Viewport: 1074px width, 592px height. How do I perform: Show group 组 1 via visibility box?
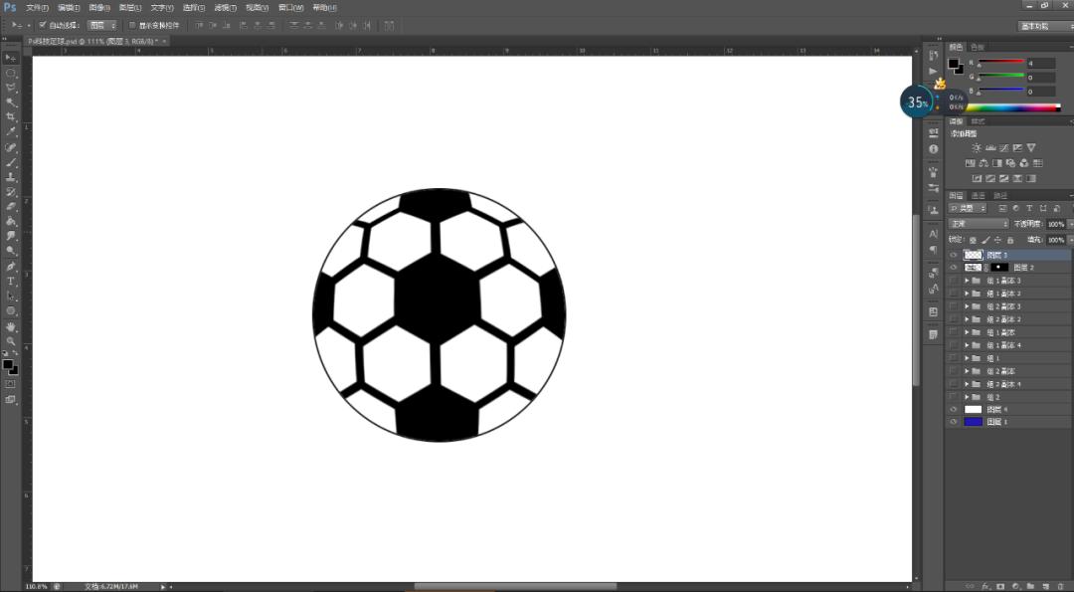[x=953, y=358]
